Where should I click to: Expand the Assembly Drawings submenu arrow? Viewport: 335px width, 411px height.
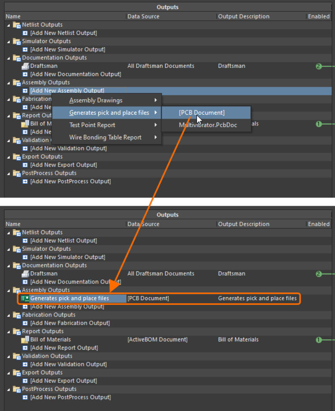point(155,100)
